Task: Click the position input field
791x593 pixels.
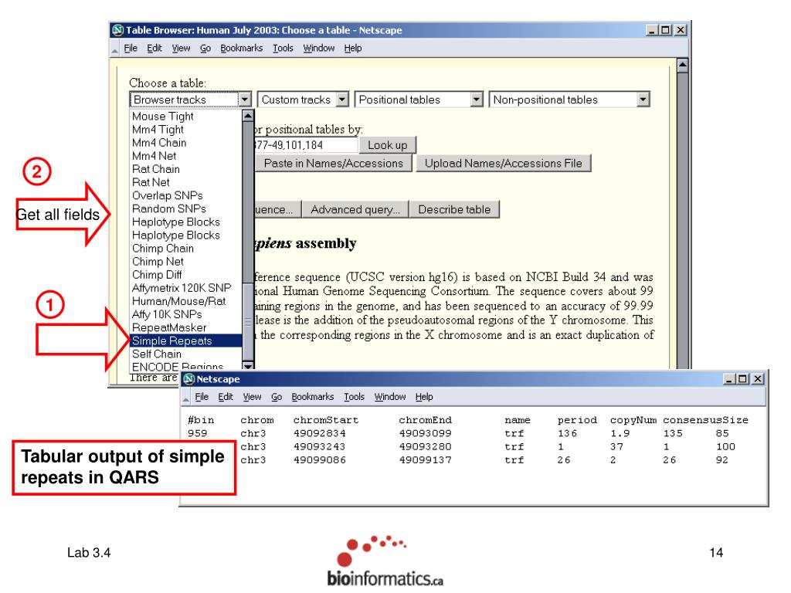Action: click(x=306, y=145)
